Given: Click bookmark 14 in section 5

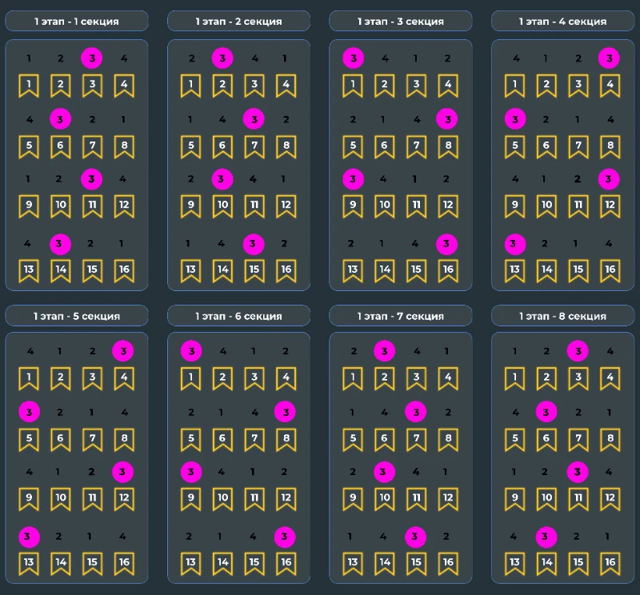Looking at the screenshot, I should pos(61,564).
